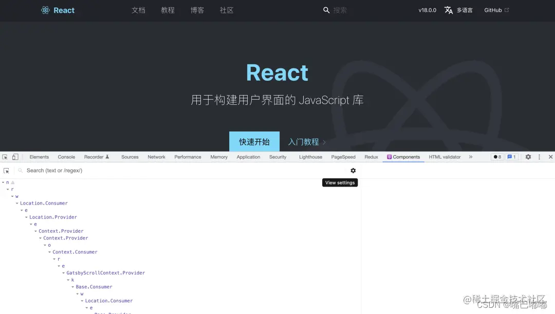555x314 pixels.
Task: Click the search magnifier icon in the header
Action: tap(326, 10)
